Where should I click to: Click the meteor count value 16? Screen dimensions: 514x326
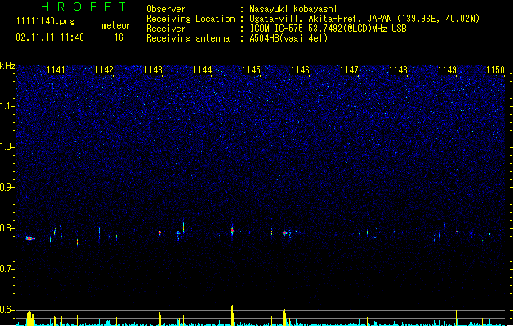tap(118, 37)
